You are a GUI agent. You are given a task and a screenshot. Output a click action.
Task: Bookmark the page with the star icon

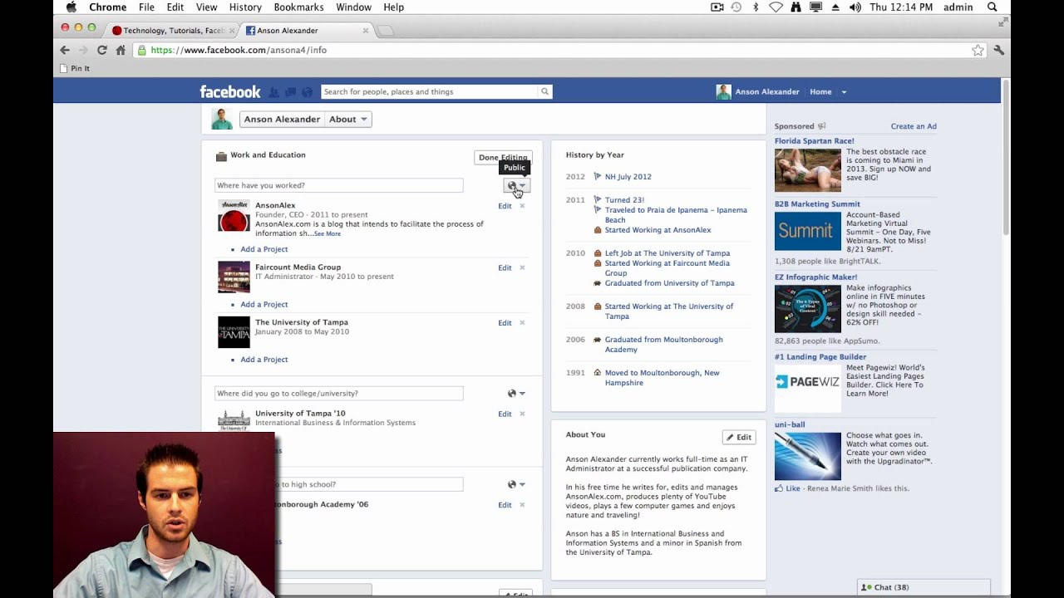click(x=978, y=50)
